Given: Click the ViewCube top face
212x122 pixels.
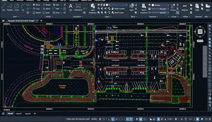Looking at the screenshot, I should tap(200, 32).
